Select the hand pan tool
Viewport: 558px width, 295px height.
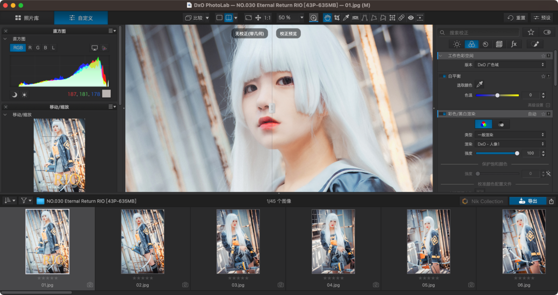(x=327, y=18)
